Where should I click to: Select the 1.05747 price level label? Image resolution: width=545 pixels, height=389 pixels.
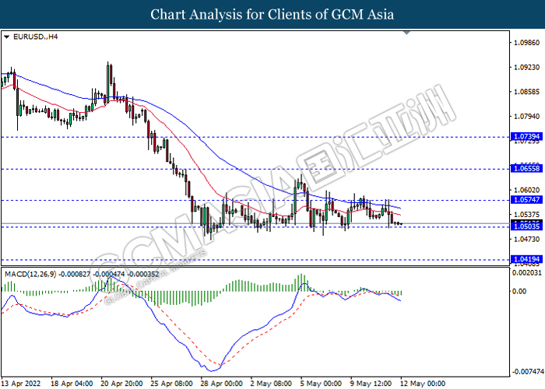527,199
